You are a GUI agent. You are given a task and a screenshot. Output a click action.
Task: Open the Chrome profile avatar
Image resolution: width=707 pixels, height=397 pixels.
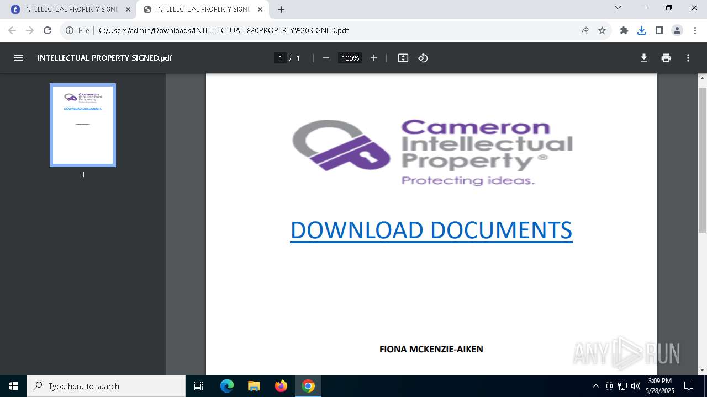point(677,30)
